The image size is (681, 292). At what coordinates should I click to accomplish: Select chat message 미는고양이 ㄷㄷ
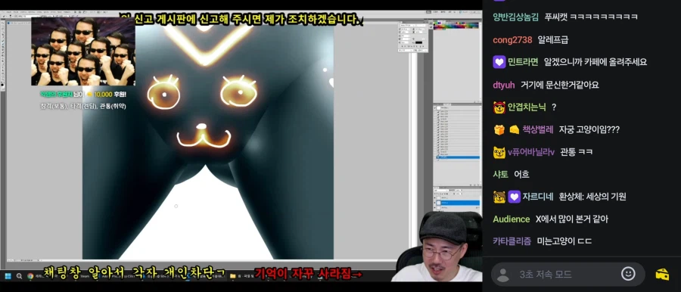click(x=564, y=241)
